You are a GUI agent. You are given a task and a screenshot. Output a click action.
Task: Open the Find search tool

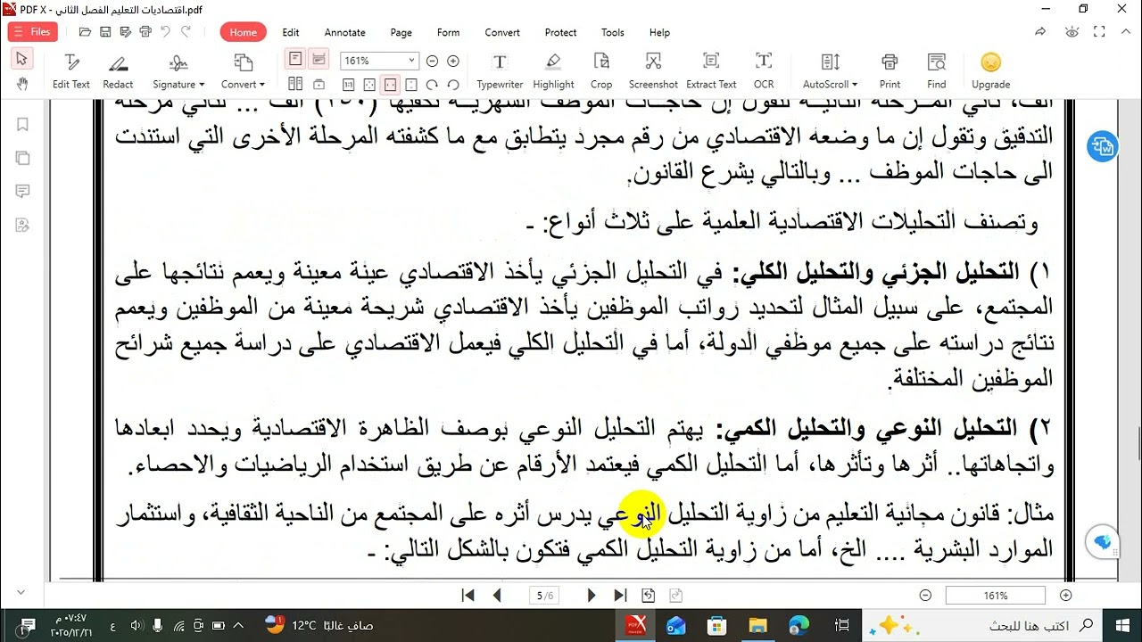[x=936, y=71]
